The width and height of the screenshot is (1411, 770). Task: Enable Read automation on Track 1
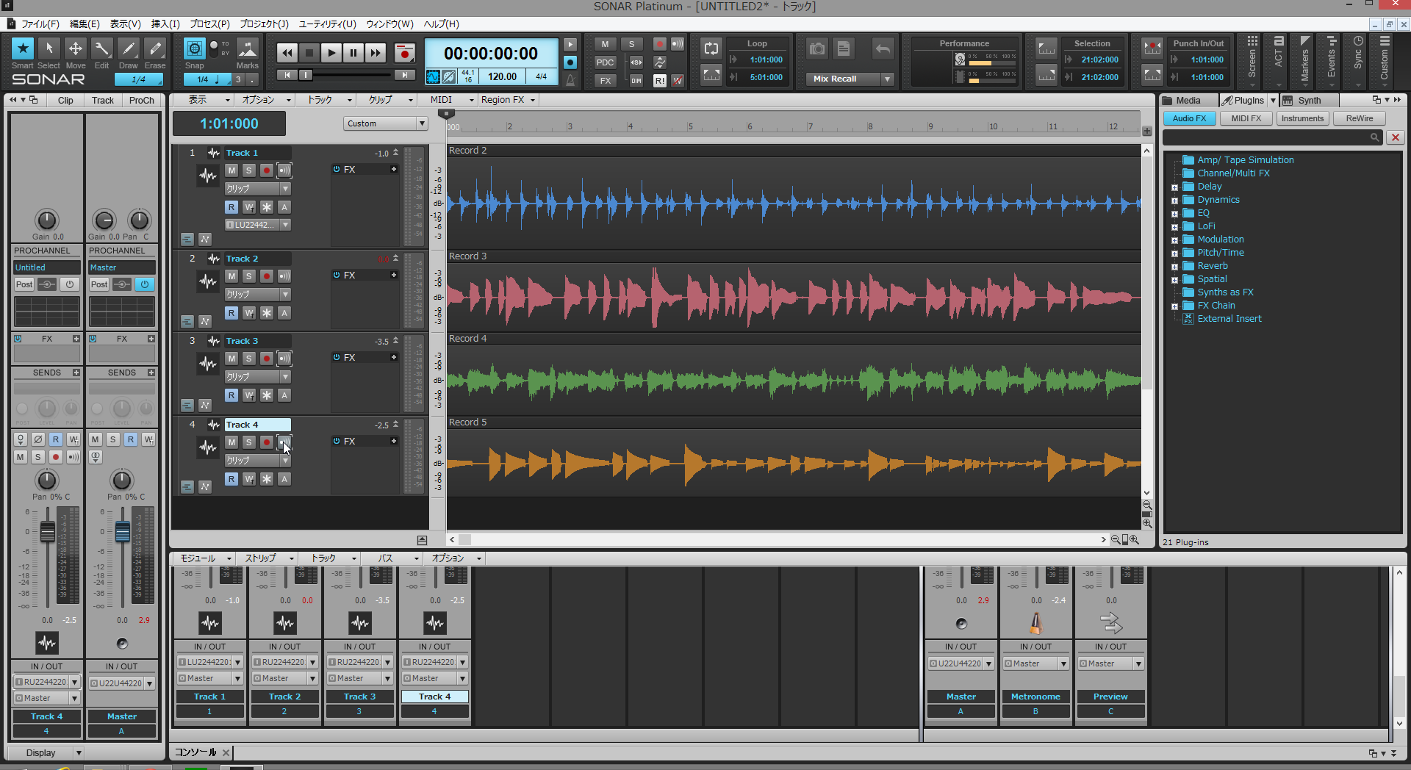[x=231, y=207]
